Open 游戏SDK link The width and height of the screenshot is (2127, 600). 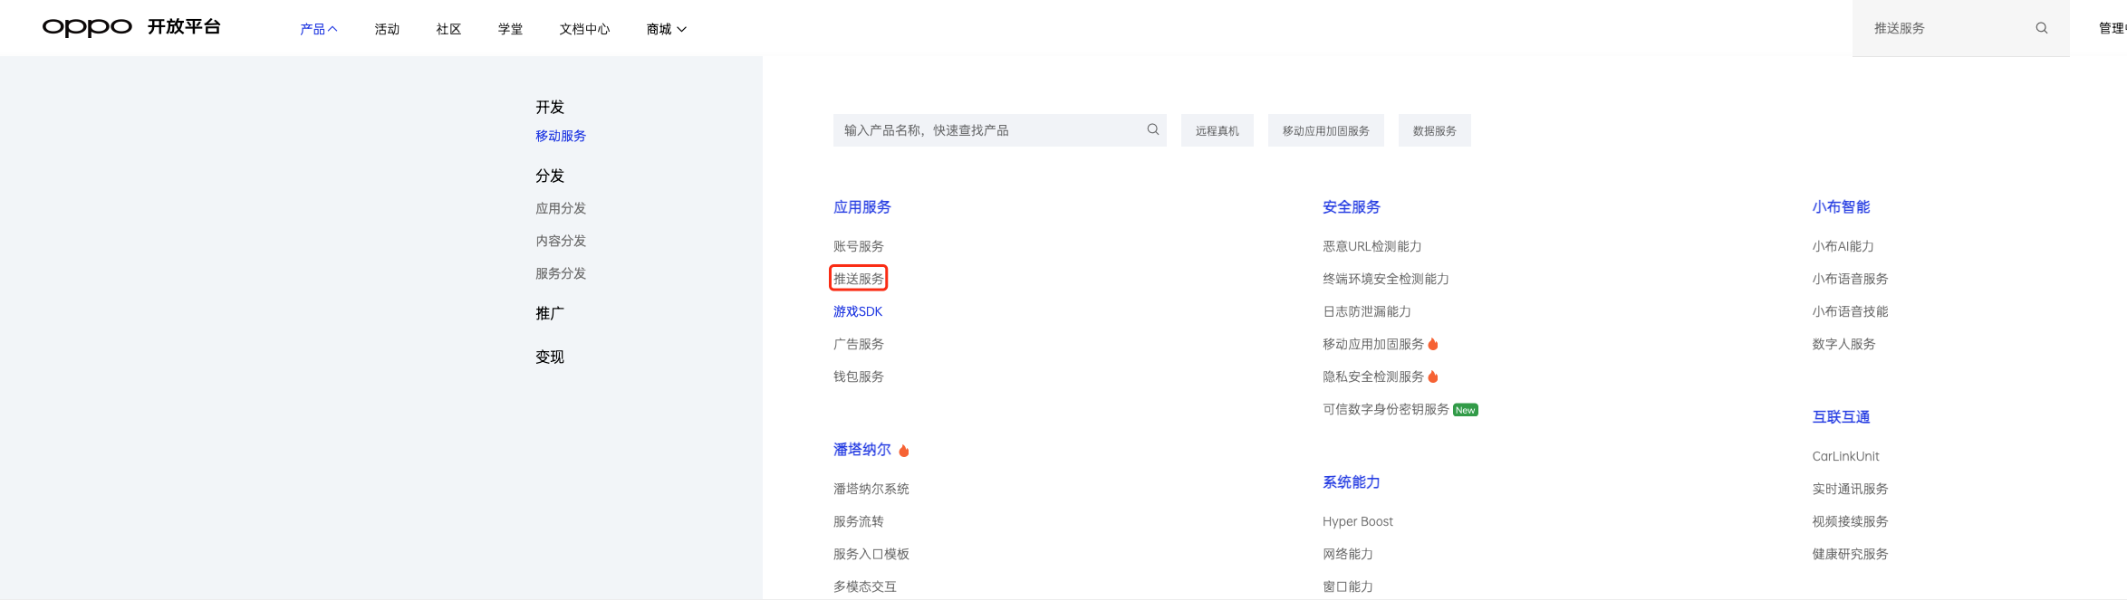[858, 311]
